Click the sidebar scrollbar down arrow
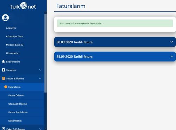This screenshot has width=176, height=130. point(45,129)
